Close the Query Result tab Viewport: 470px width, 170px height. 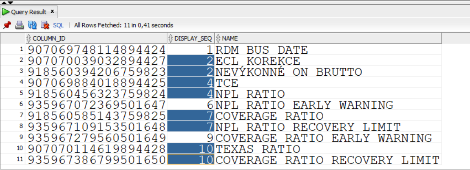point(52,12)
